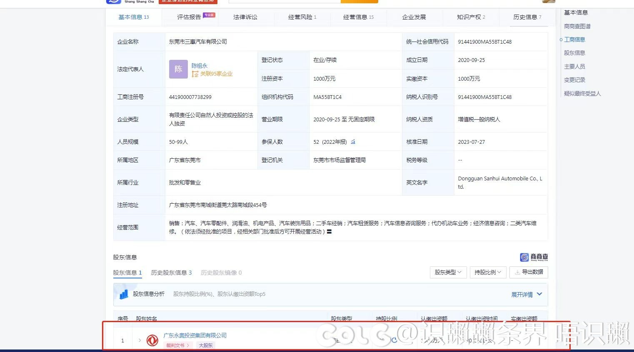Click registration authority 东莞市市场监督管理局
Image resolution: width=634 pixels, height=352 pixels.
pyautogui.click(x=339, y=160)
